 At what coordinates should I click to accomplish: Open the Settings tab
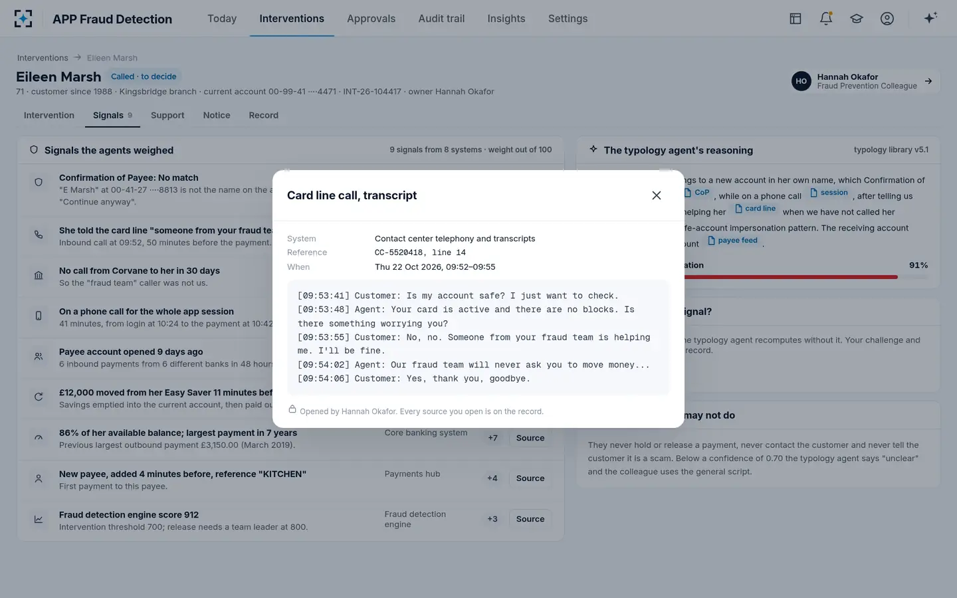tap(568, 19)
